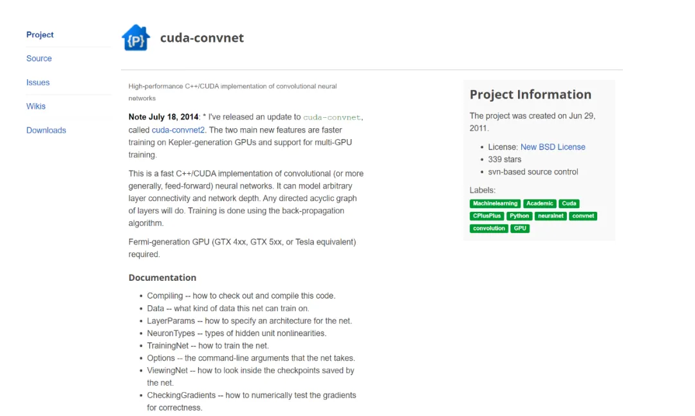Image resolution: width=695 pixels, height=416 pixels.
Task: Click the cuda-convnet project title
Action: point(202,38)
